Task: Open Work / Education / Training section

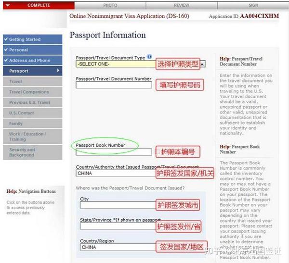Action: [33, 137]
